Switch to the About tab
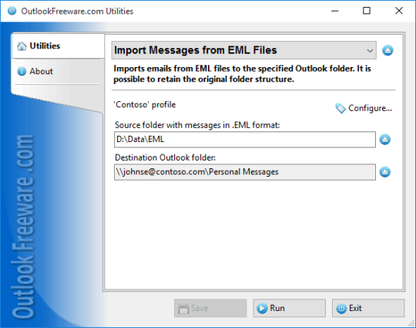The width and height of the screenshot is (416, 328). tap(58, 71)
